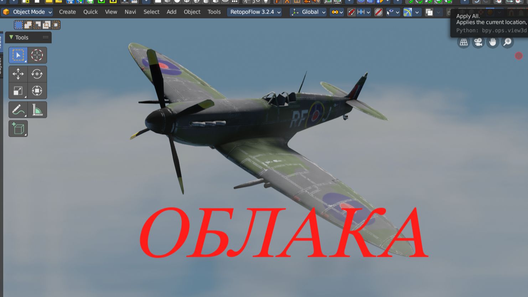Select the Select Box tool

click(18, 55)
